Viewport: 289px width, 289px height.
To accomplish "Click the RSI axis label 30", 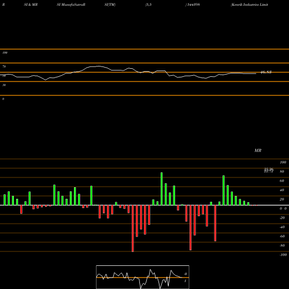I will (x=4, y=85).
